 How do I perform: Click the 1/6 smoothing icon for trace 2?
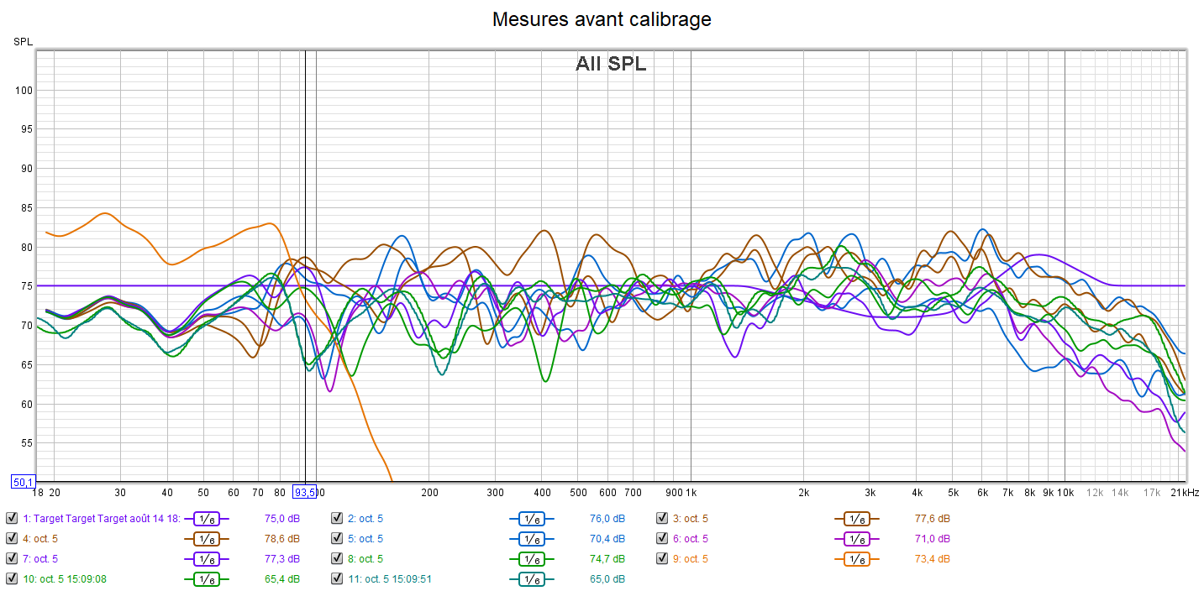coord(531,518)
